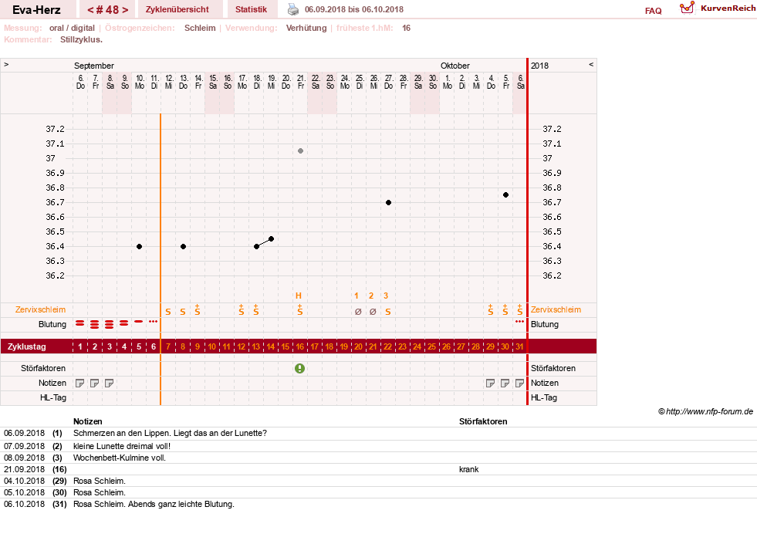Click the orange H peak marker above day 16
The width and height of the screenshot is (757, 544).
299,296
